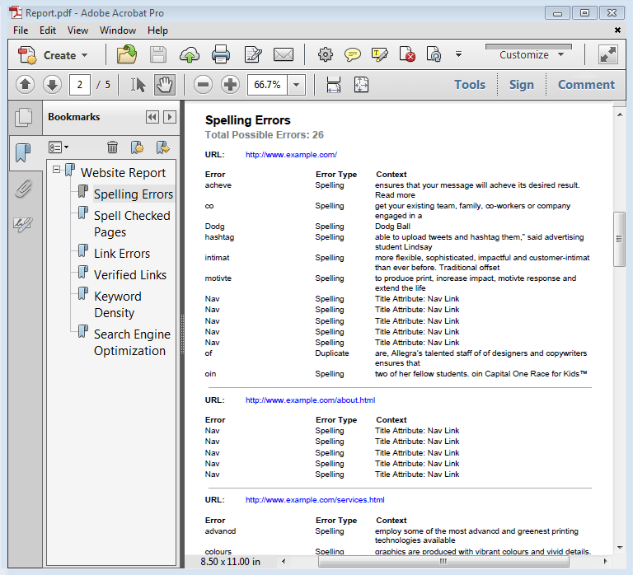Click the horizontal scrollbar thumb
This screenshot has width=633, height=575.
pos(443,561)
